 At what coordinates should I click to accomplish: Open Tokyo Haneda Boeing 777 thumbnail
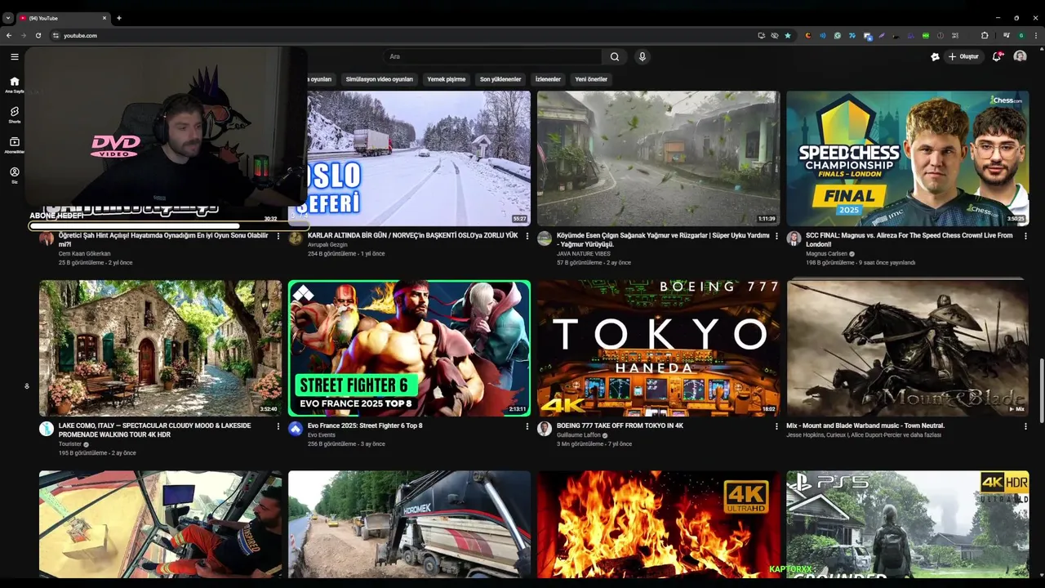[658, 349]
